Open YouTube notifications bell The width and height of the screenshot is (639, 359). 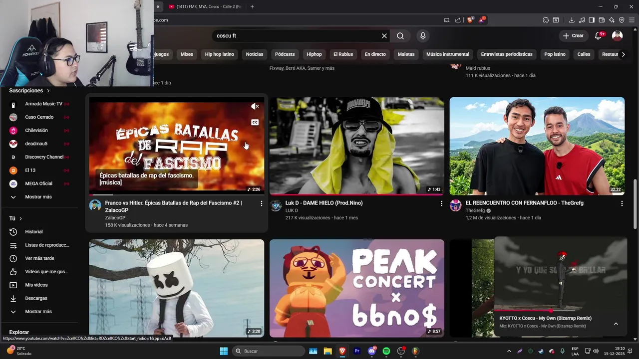click(599, 36)
